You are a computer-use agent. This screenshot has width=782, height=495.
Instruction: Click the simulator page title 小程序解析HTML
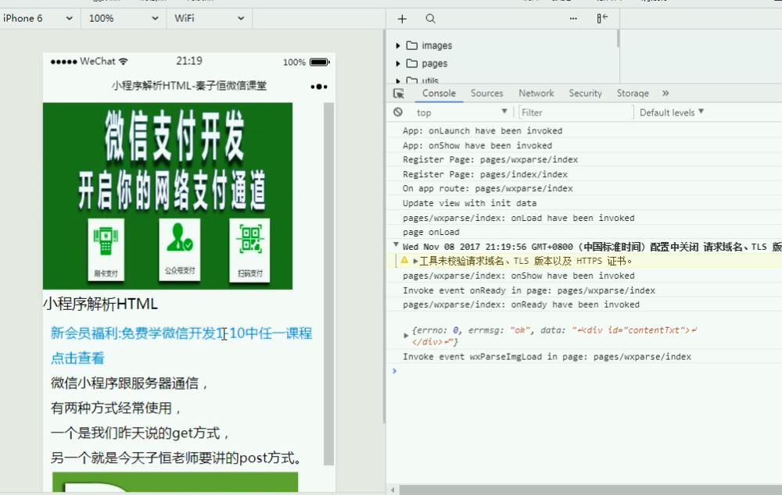(x=189, y=86)
